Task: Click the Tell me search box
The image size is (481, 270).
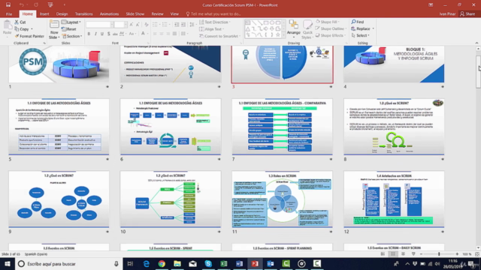Action: coord(213,14)
